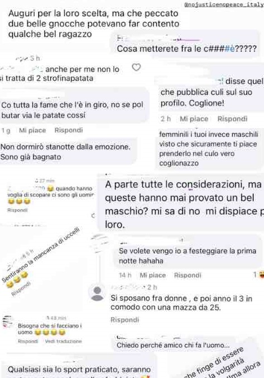Tap the heart icon beside strofinapatata comment
The image size is (264, 378).
pos(136,67)
